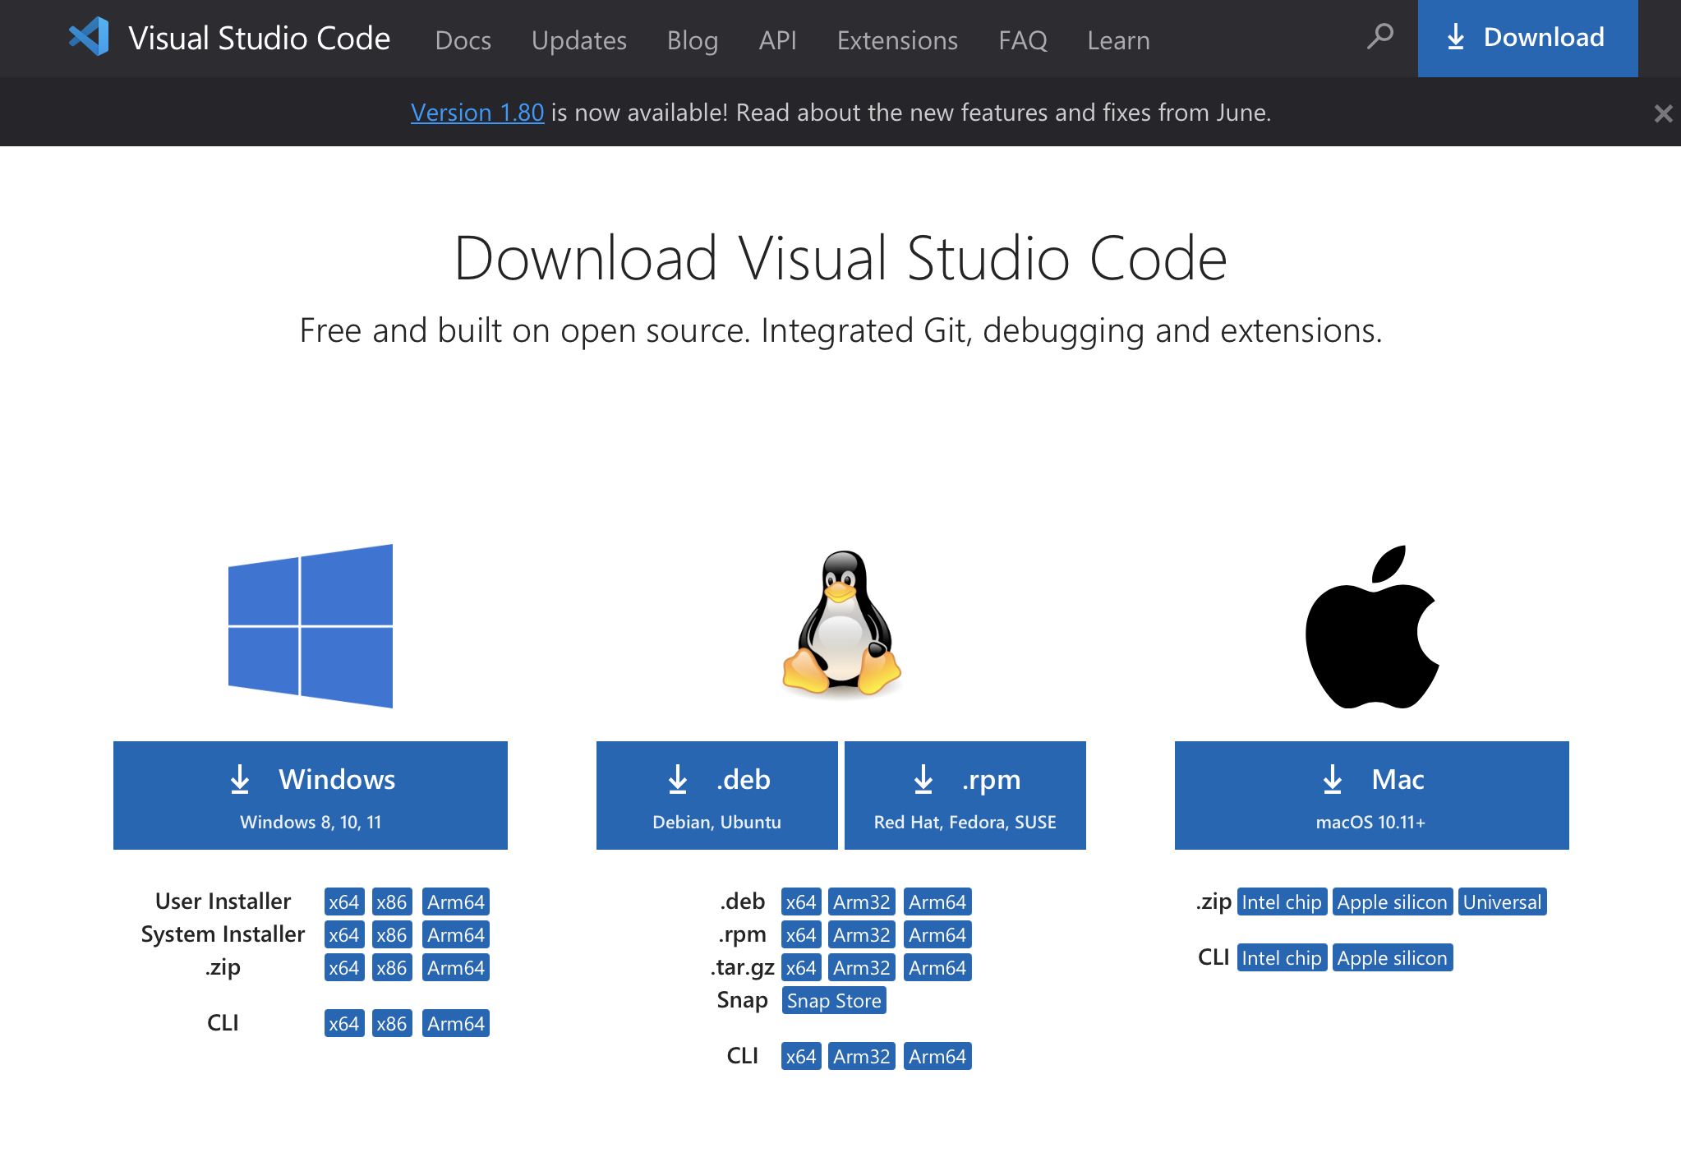1681x1162 pixels.
Task: Select Linux .deb Arm64 link
Action: (x=937, y=902)
